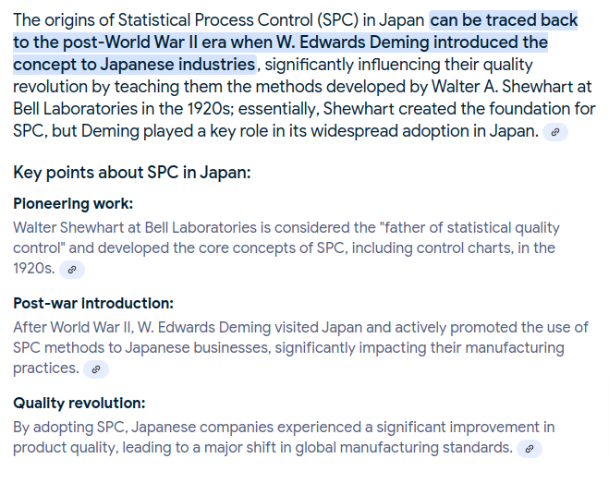Click "Statistical Process Control (SPC)" in the first line
This screenshot has height=483, width=609.
coord(238,20)
